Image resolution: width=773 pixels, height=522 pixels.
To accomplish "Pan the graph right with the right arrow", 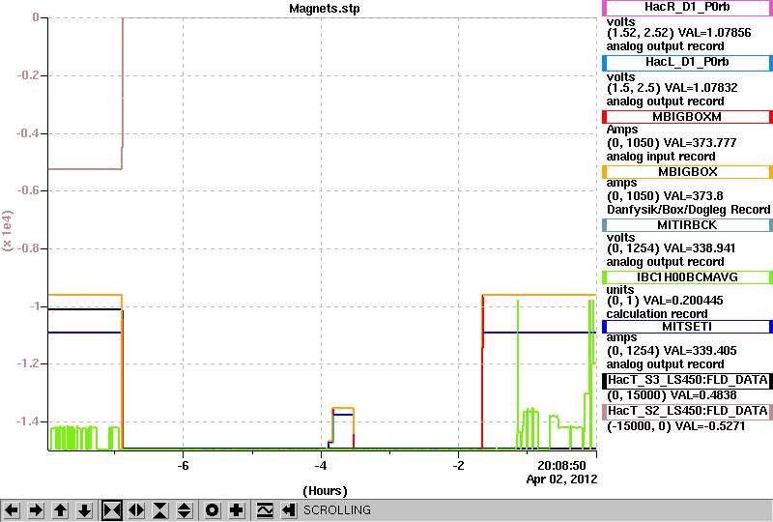I will pyautogui.click(x=36, y=509).
